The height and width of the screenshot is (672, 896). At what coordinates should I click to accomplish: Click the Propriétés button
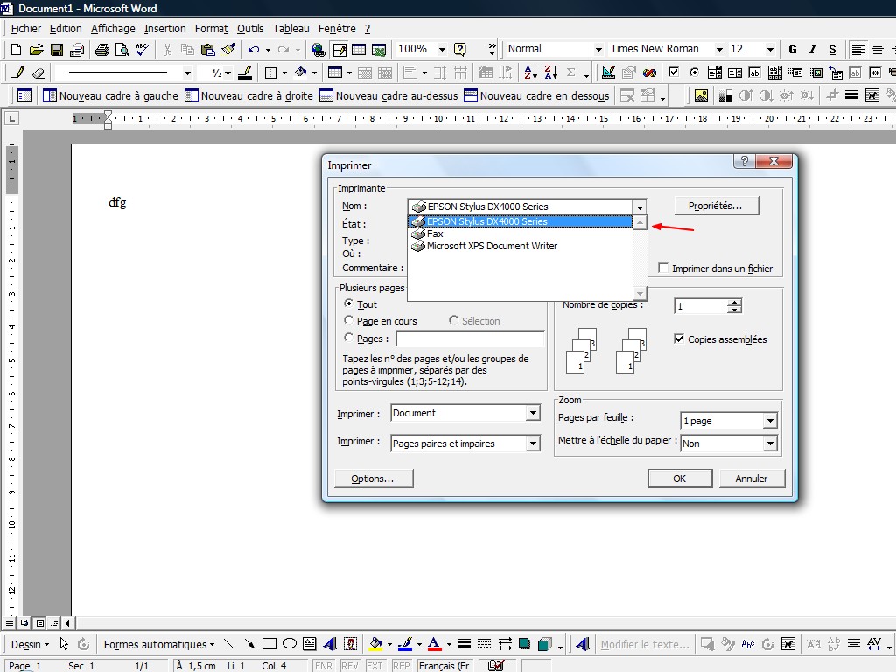coord(717,206)
